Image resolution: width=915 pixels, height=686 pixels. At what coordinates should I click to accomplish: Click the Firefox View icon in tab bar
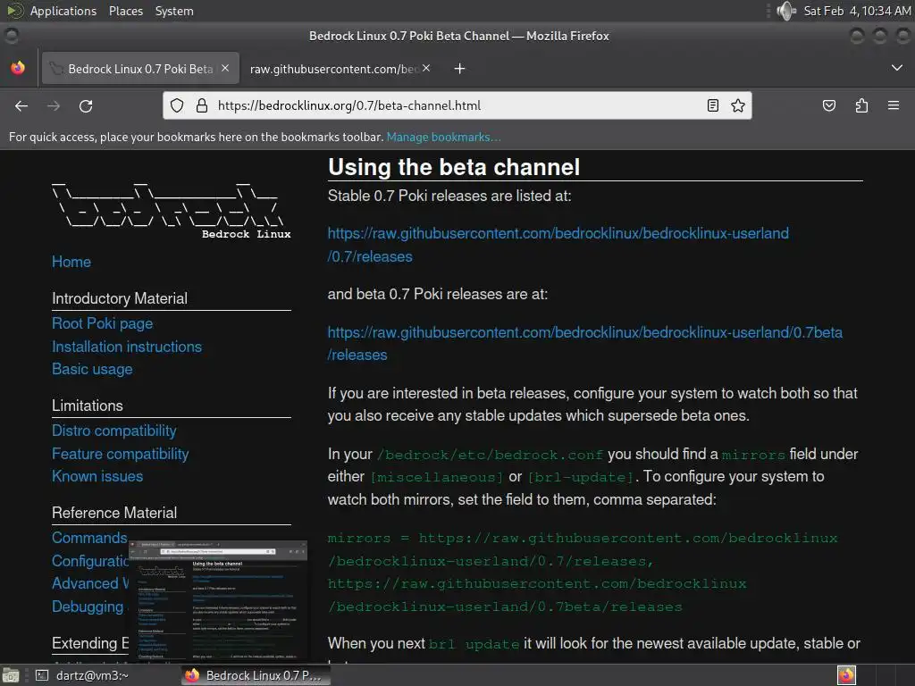tap(18, 68)
